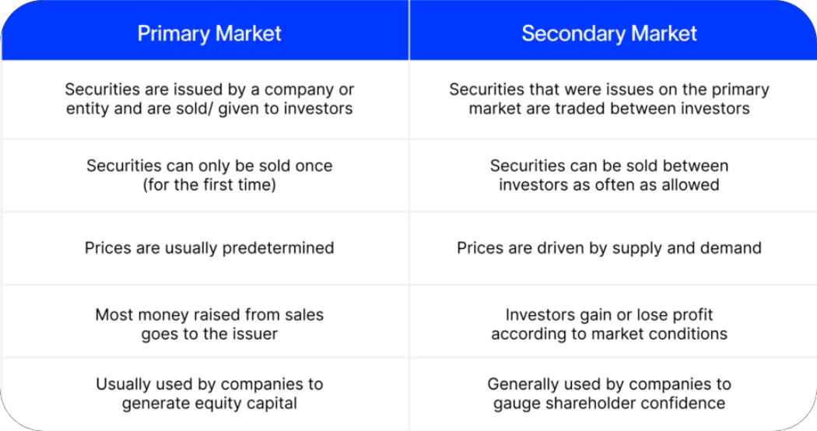
Task: Select "Generally used by companies to" cell
Action: click(613, 394)
